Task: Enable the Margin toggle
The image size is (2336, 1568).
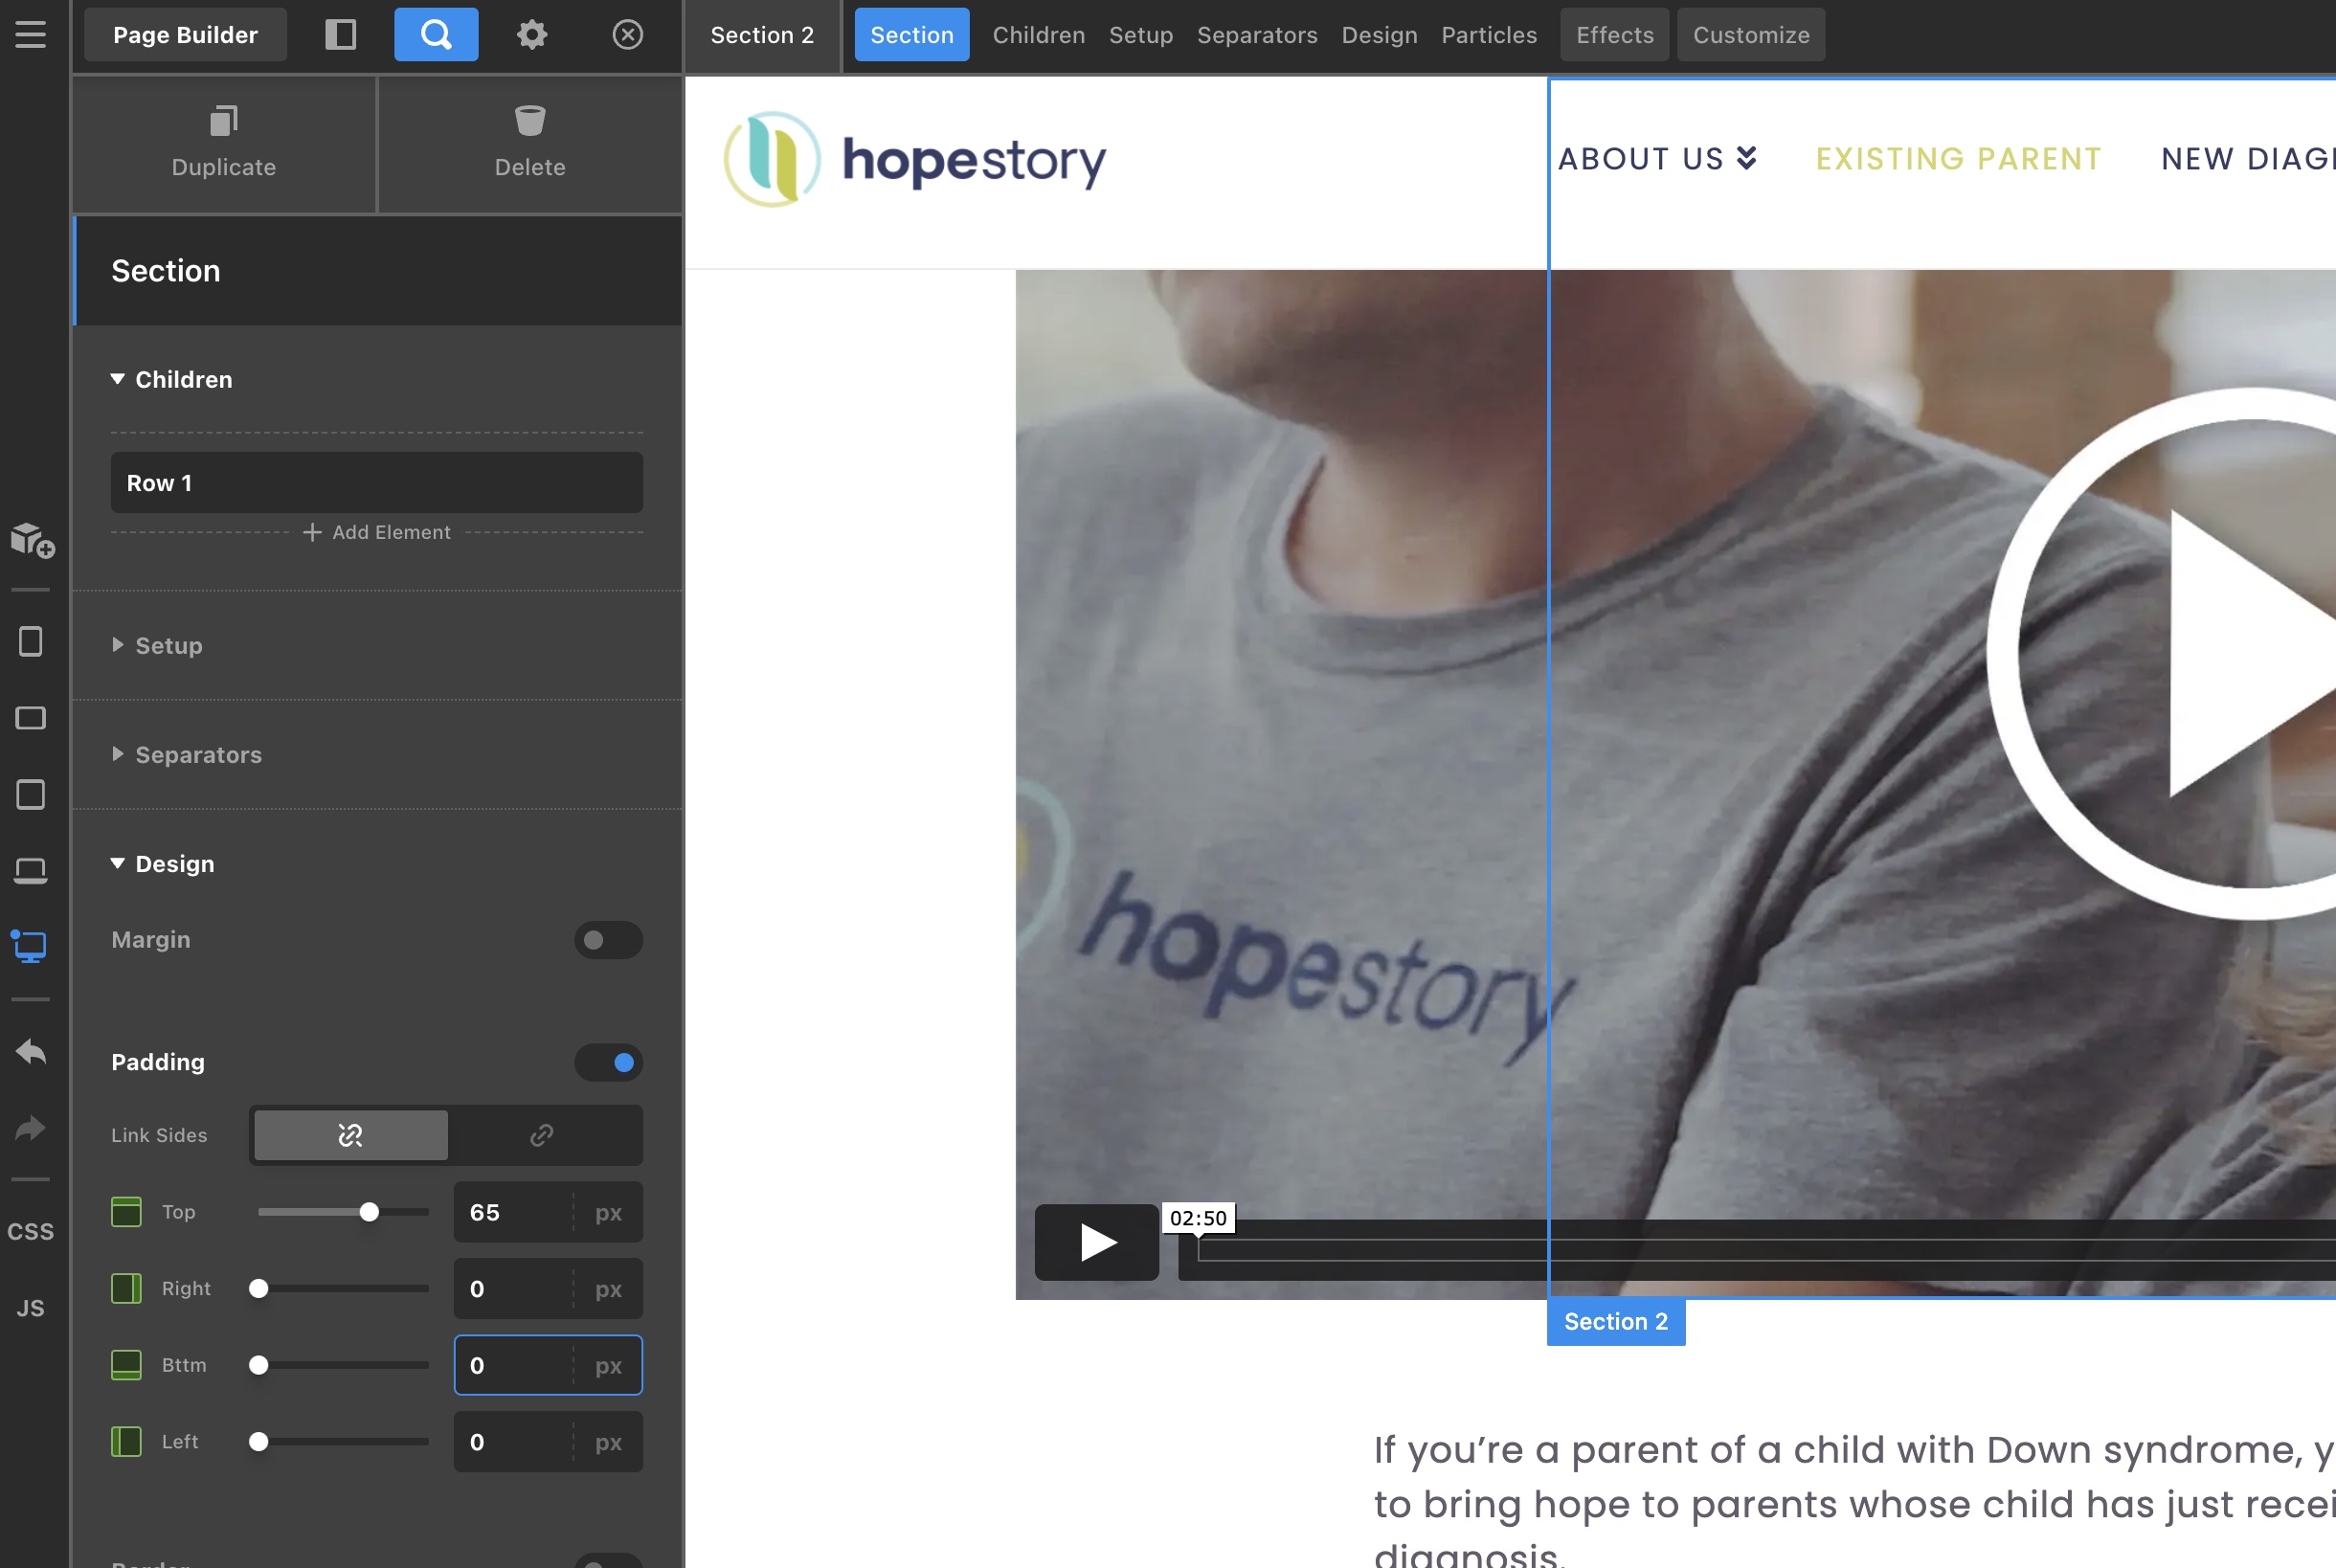Action: click(x=608, y=940)
